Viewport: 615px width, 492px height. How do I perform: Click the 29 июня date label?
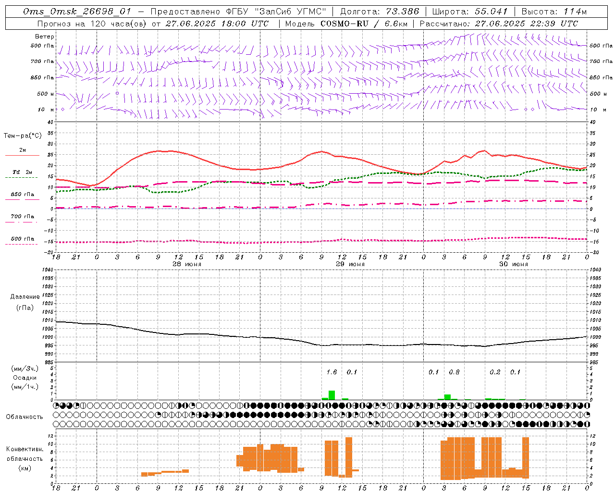350,264
